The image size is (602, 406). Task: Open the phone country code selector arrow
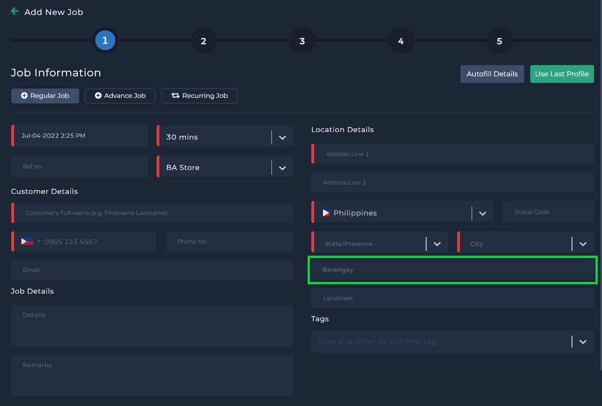[39, 242]
